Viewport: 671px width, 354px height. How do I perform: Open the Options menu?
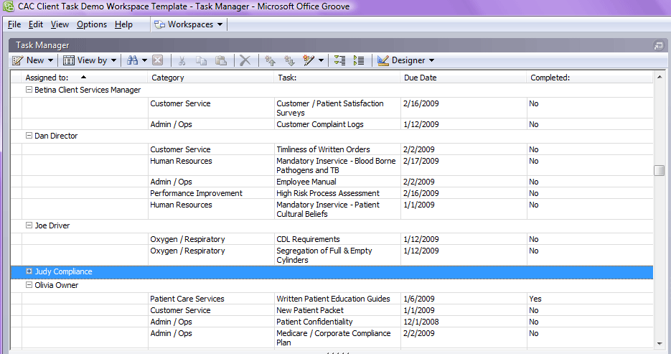92,24
